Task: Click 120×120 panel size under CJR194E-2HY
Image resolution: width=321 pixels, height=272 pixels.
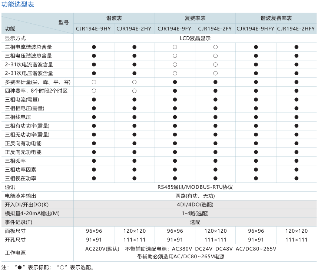Action: pos(134,231)
